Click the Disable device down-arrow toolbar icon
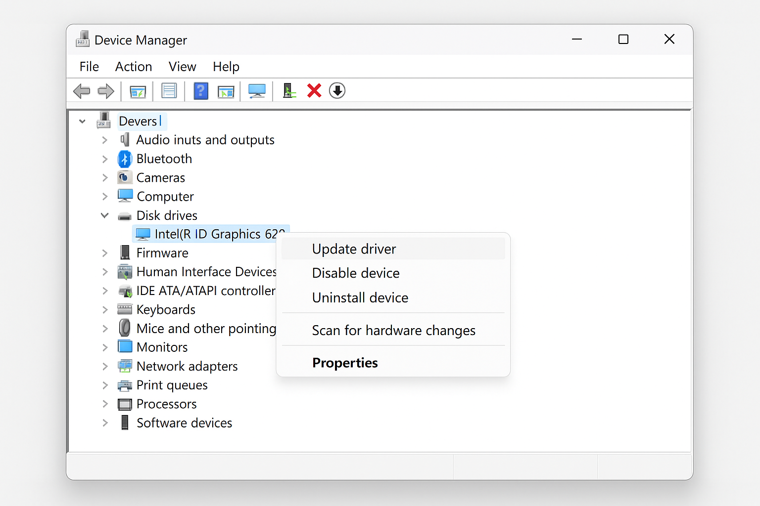Viewport: 760px width, 506px height. [337, 90]
